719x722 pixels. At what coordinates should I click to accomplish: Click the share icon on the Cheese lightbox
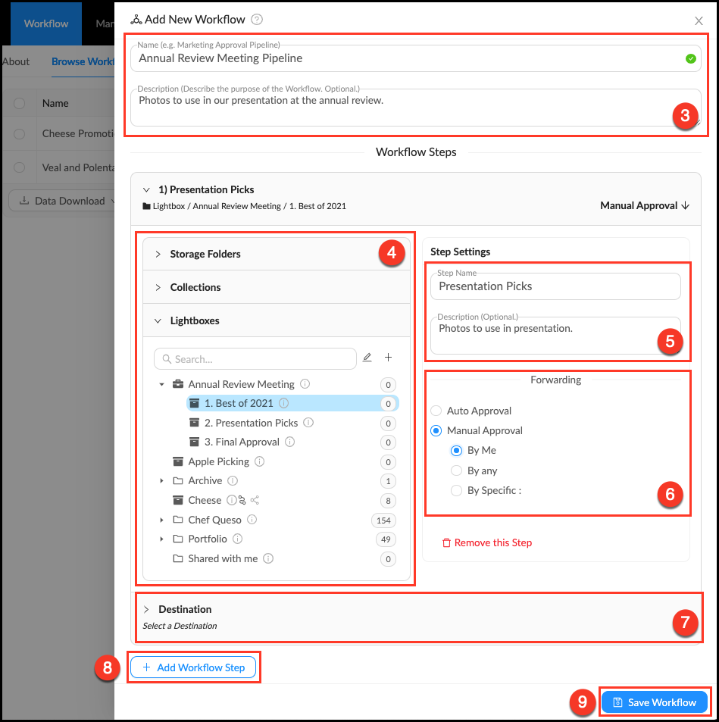[255, 500]
